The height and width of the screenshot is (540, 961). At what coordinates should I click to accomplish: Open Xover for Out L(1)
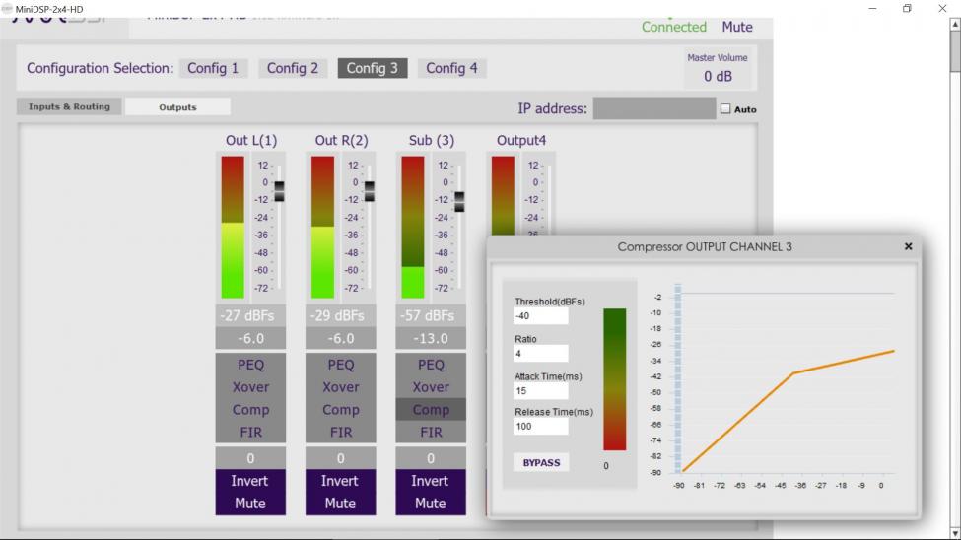pos(250,387)
